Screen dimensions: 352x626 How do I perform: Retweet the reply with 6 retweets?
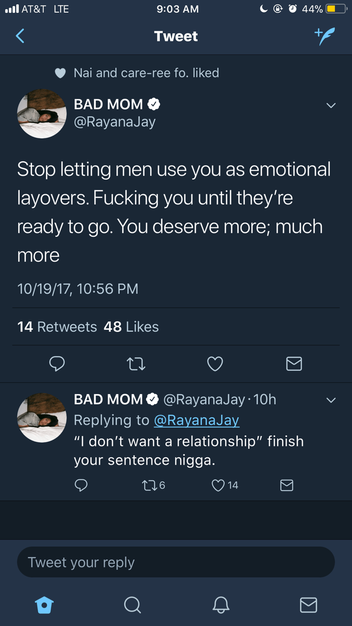(147, 485)
